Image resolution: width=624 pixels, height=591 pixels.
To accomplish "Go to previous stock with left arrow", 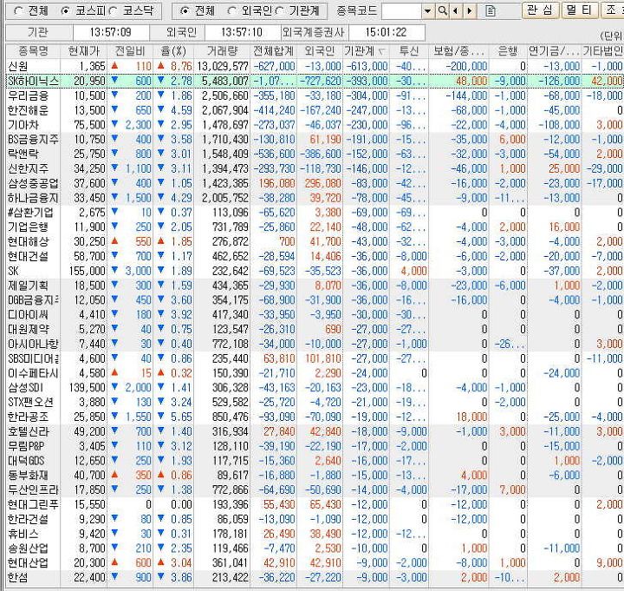I will point(455,10).
